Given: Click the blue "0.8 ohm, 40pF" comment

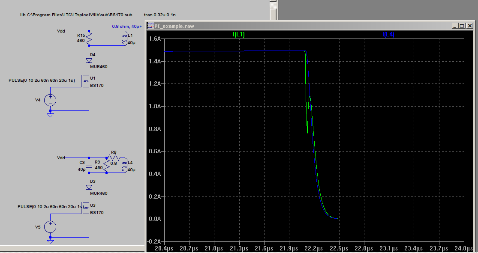Looking at the screenshot, I should click(x=127, y=27).
